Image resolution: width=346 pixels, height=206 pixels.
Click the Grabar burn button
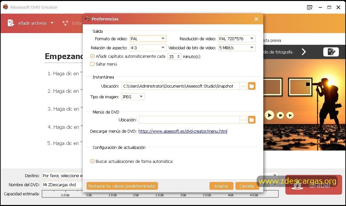pyautogui.click(x=314, y=185)
